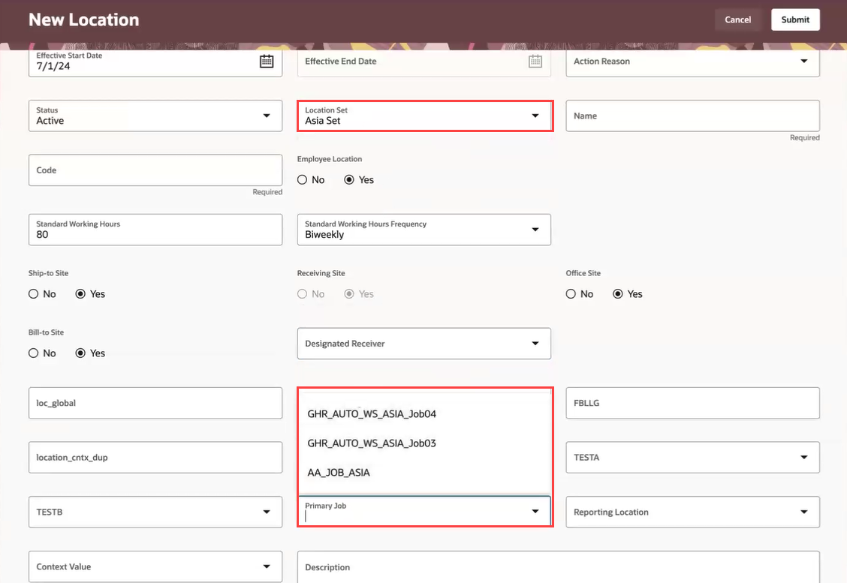The height and width of the screenshot is (583, 847).
Task: Focus the Code input field
Action: 155,170
